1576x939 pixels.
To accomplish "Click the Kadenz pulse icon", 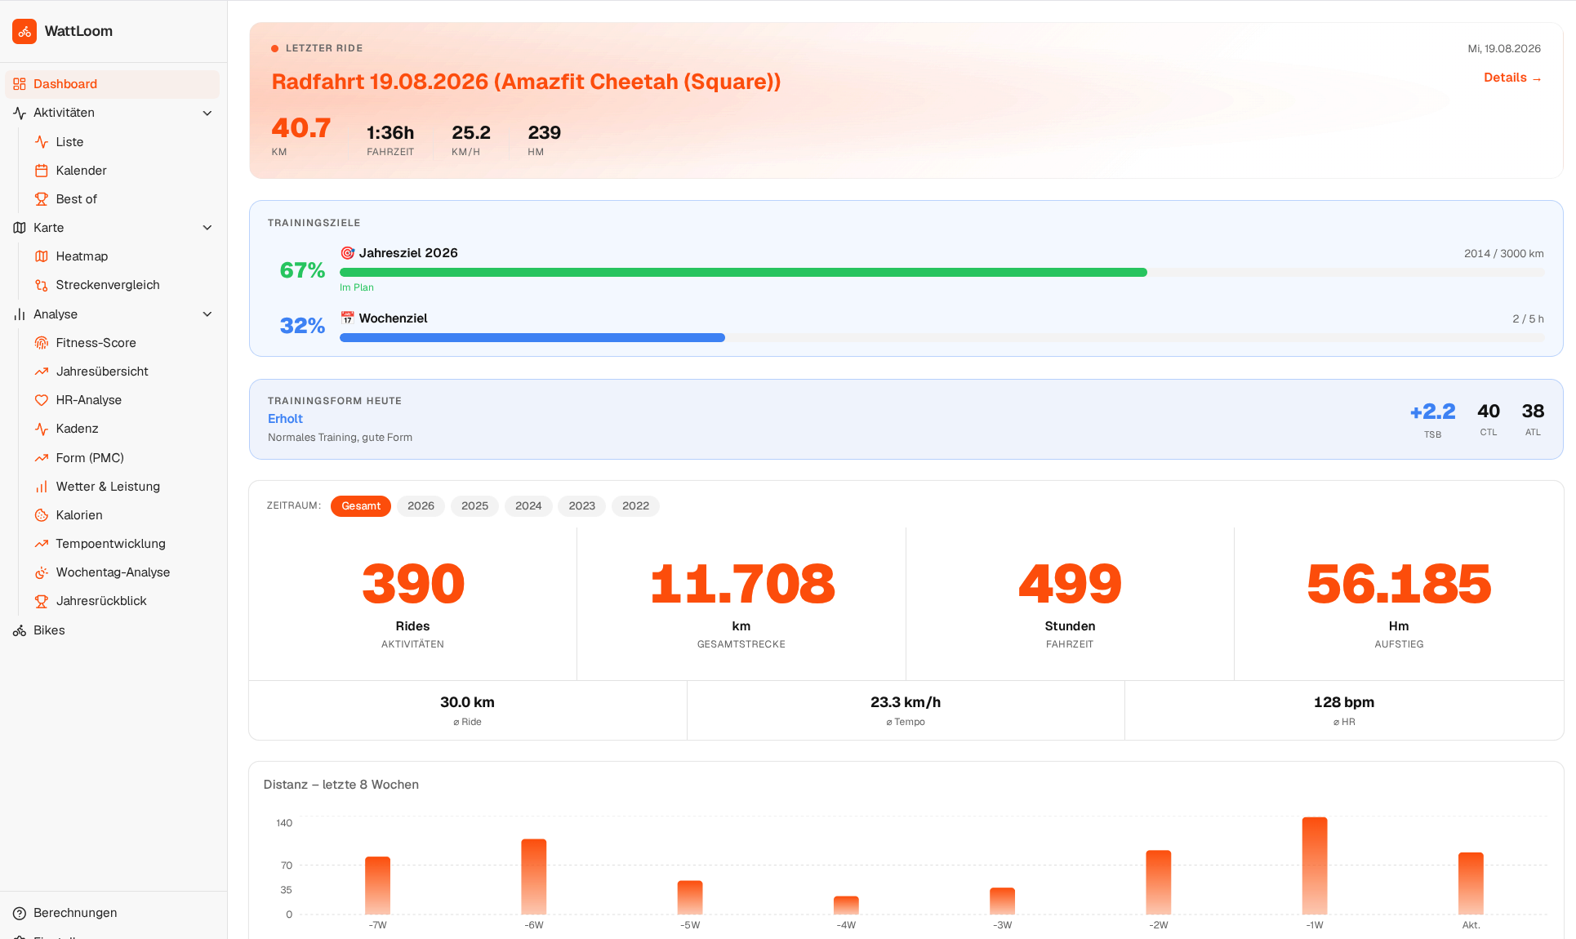I will [x=42, y=429].
